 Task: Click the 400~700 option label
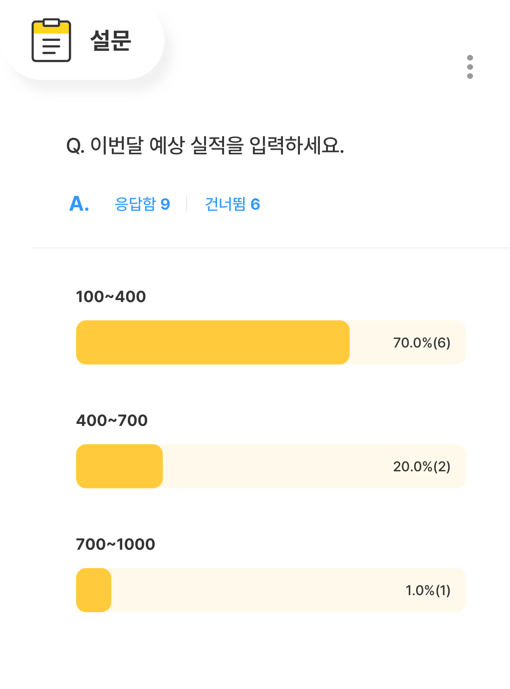[x=112, y=420]
